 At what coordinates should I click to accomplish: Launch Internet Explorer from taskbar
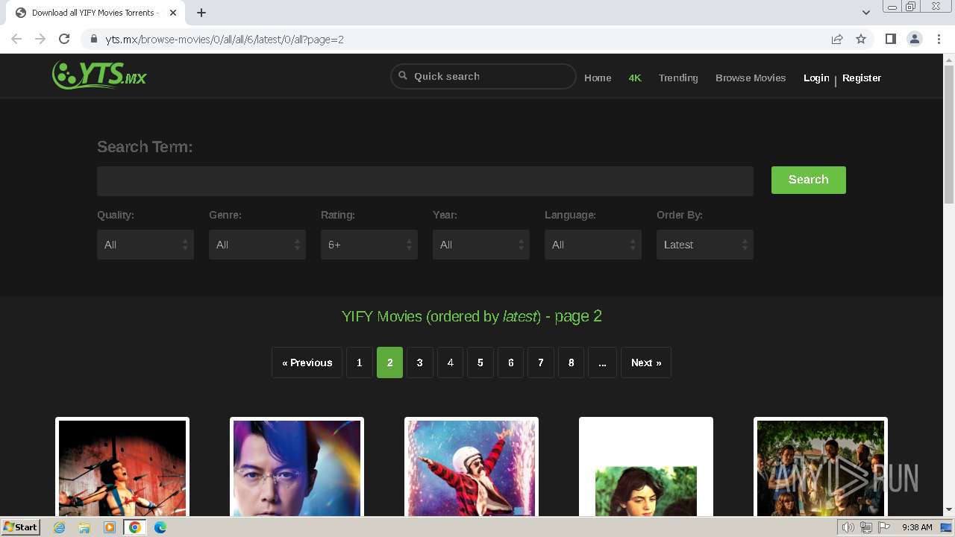(x=60, y=527)
